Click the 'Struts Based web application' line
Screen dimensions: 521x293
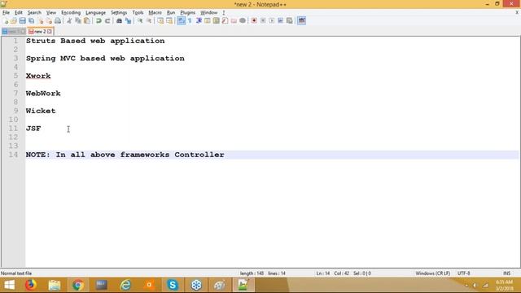coord(95,41)
